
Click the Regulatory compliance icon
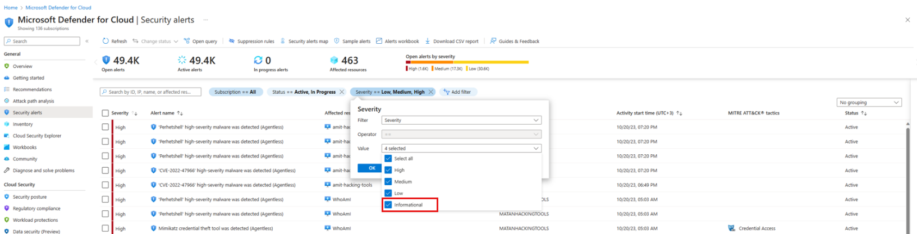7,208
